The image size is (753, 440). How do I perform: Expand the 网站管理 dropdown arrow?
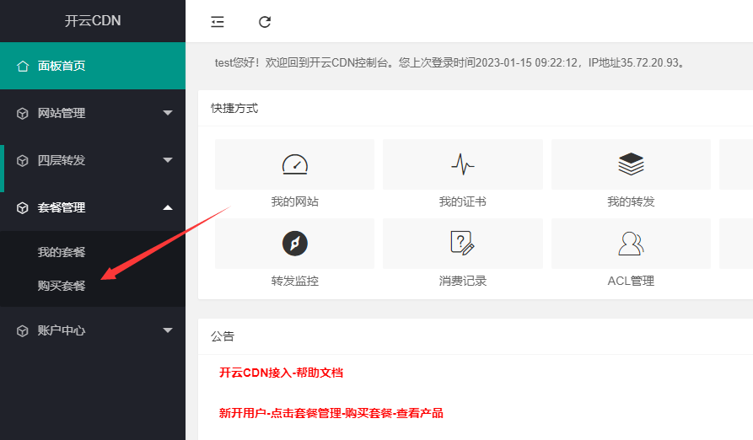tap(168, 113)
